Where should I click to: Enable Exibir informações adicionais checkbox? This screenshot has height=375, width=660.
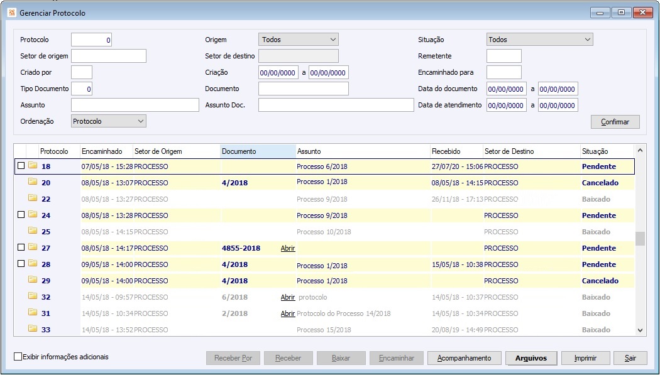tap(18, 357)
